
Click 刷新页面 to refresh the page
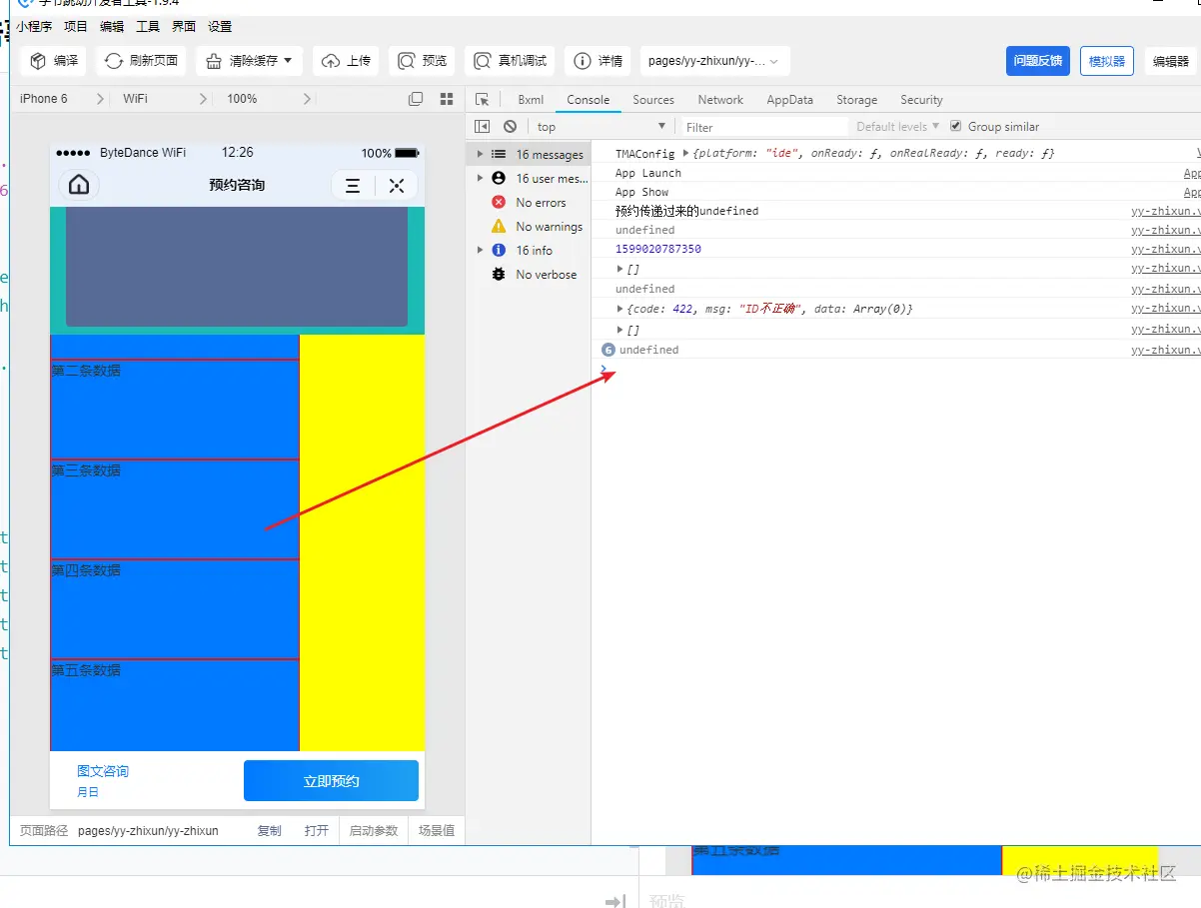point(141,61)
